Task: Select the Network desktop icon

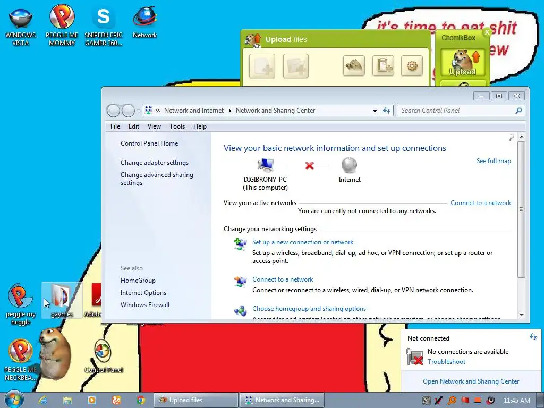Action: click(144, 22)
